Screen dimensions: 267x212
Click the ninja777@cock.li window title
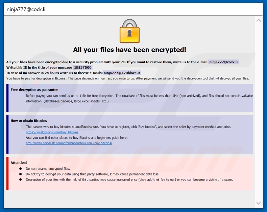26,9
